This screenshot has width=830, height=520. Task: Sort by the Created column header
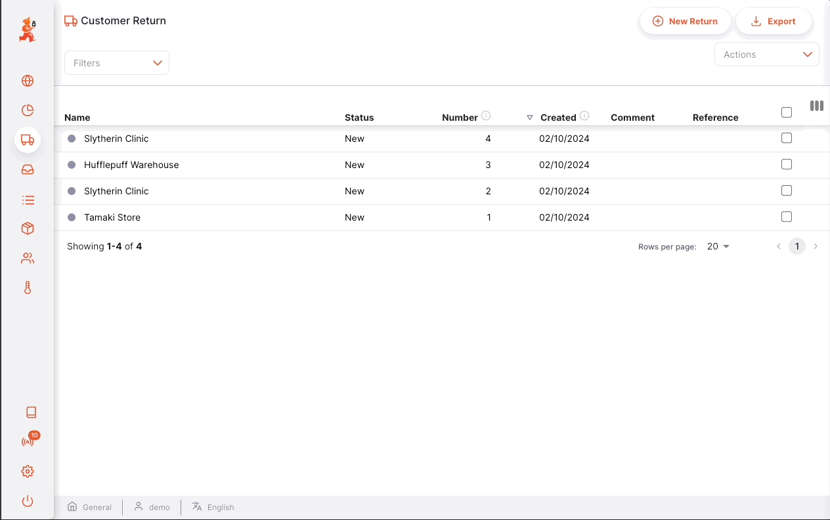[x=557, y=118]
